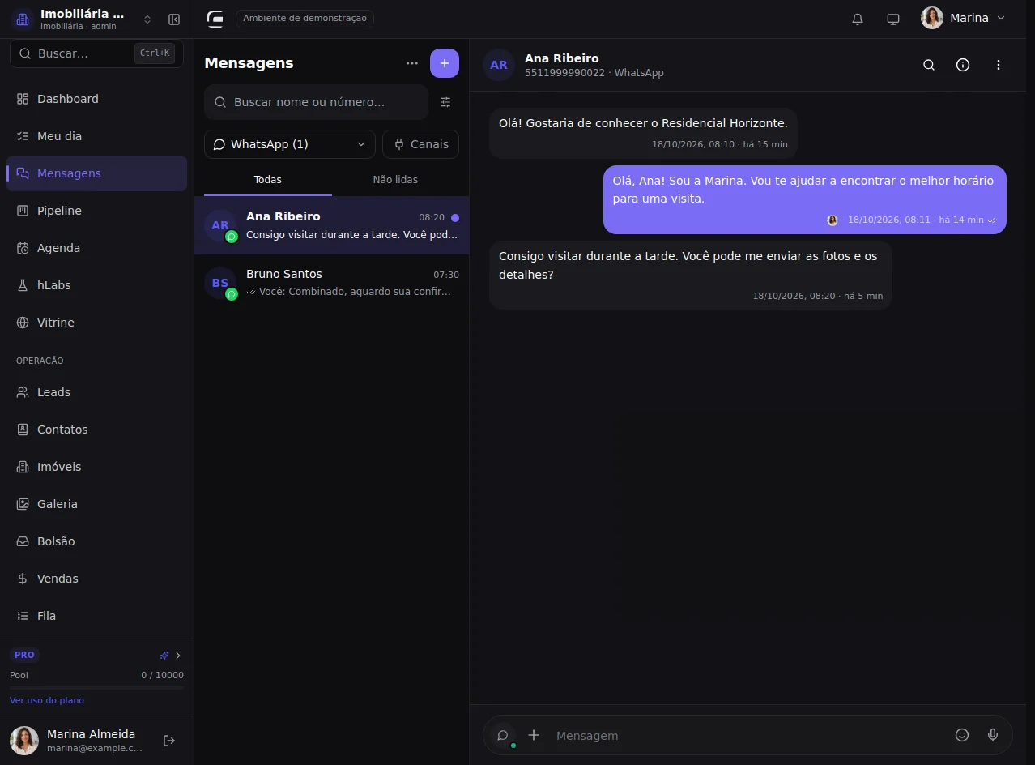
Task: Open the Marina user menu
Action: coord(963,18)
